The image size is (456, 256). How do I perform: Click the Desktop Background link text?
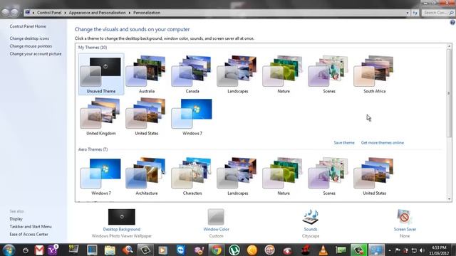coord(122,229)
